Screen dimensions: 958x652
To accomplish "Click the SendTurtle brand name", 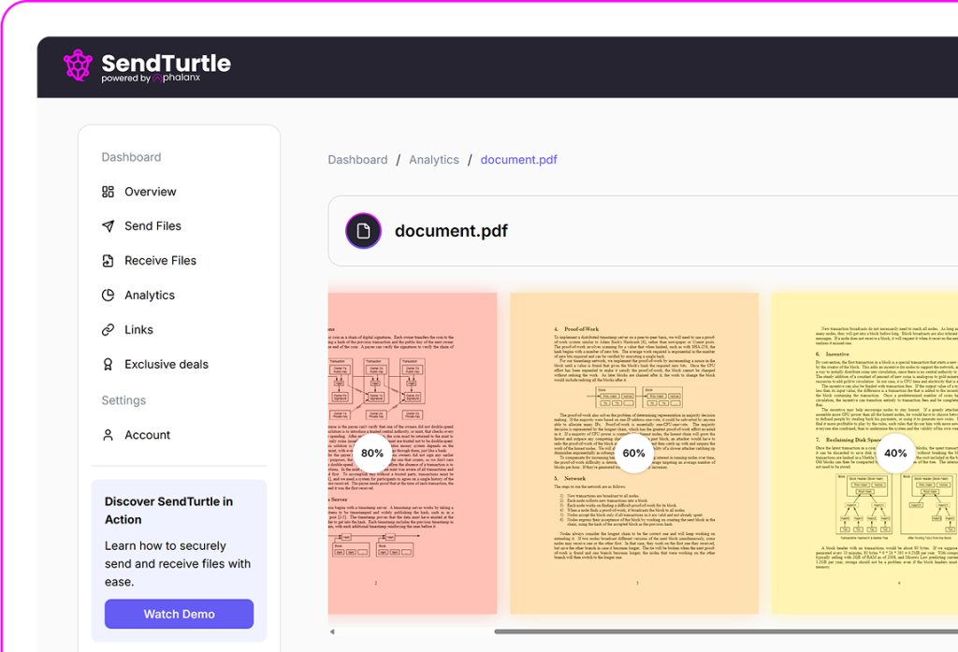I will 167,63.
